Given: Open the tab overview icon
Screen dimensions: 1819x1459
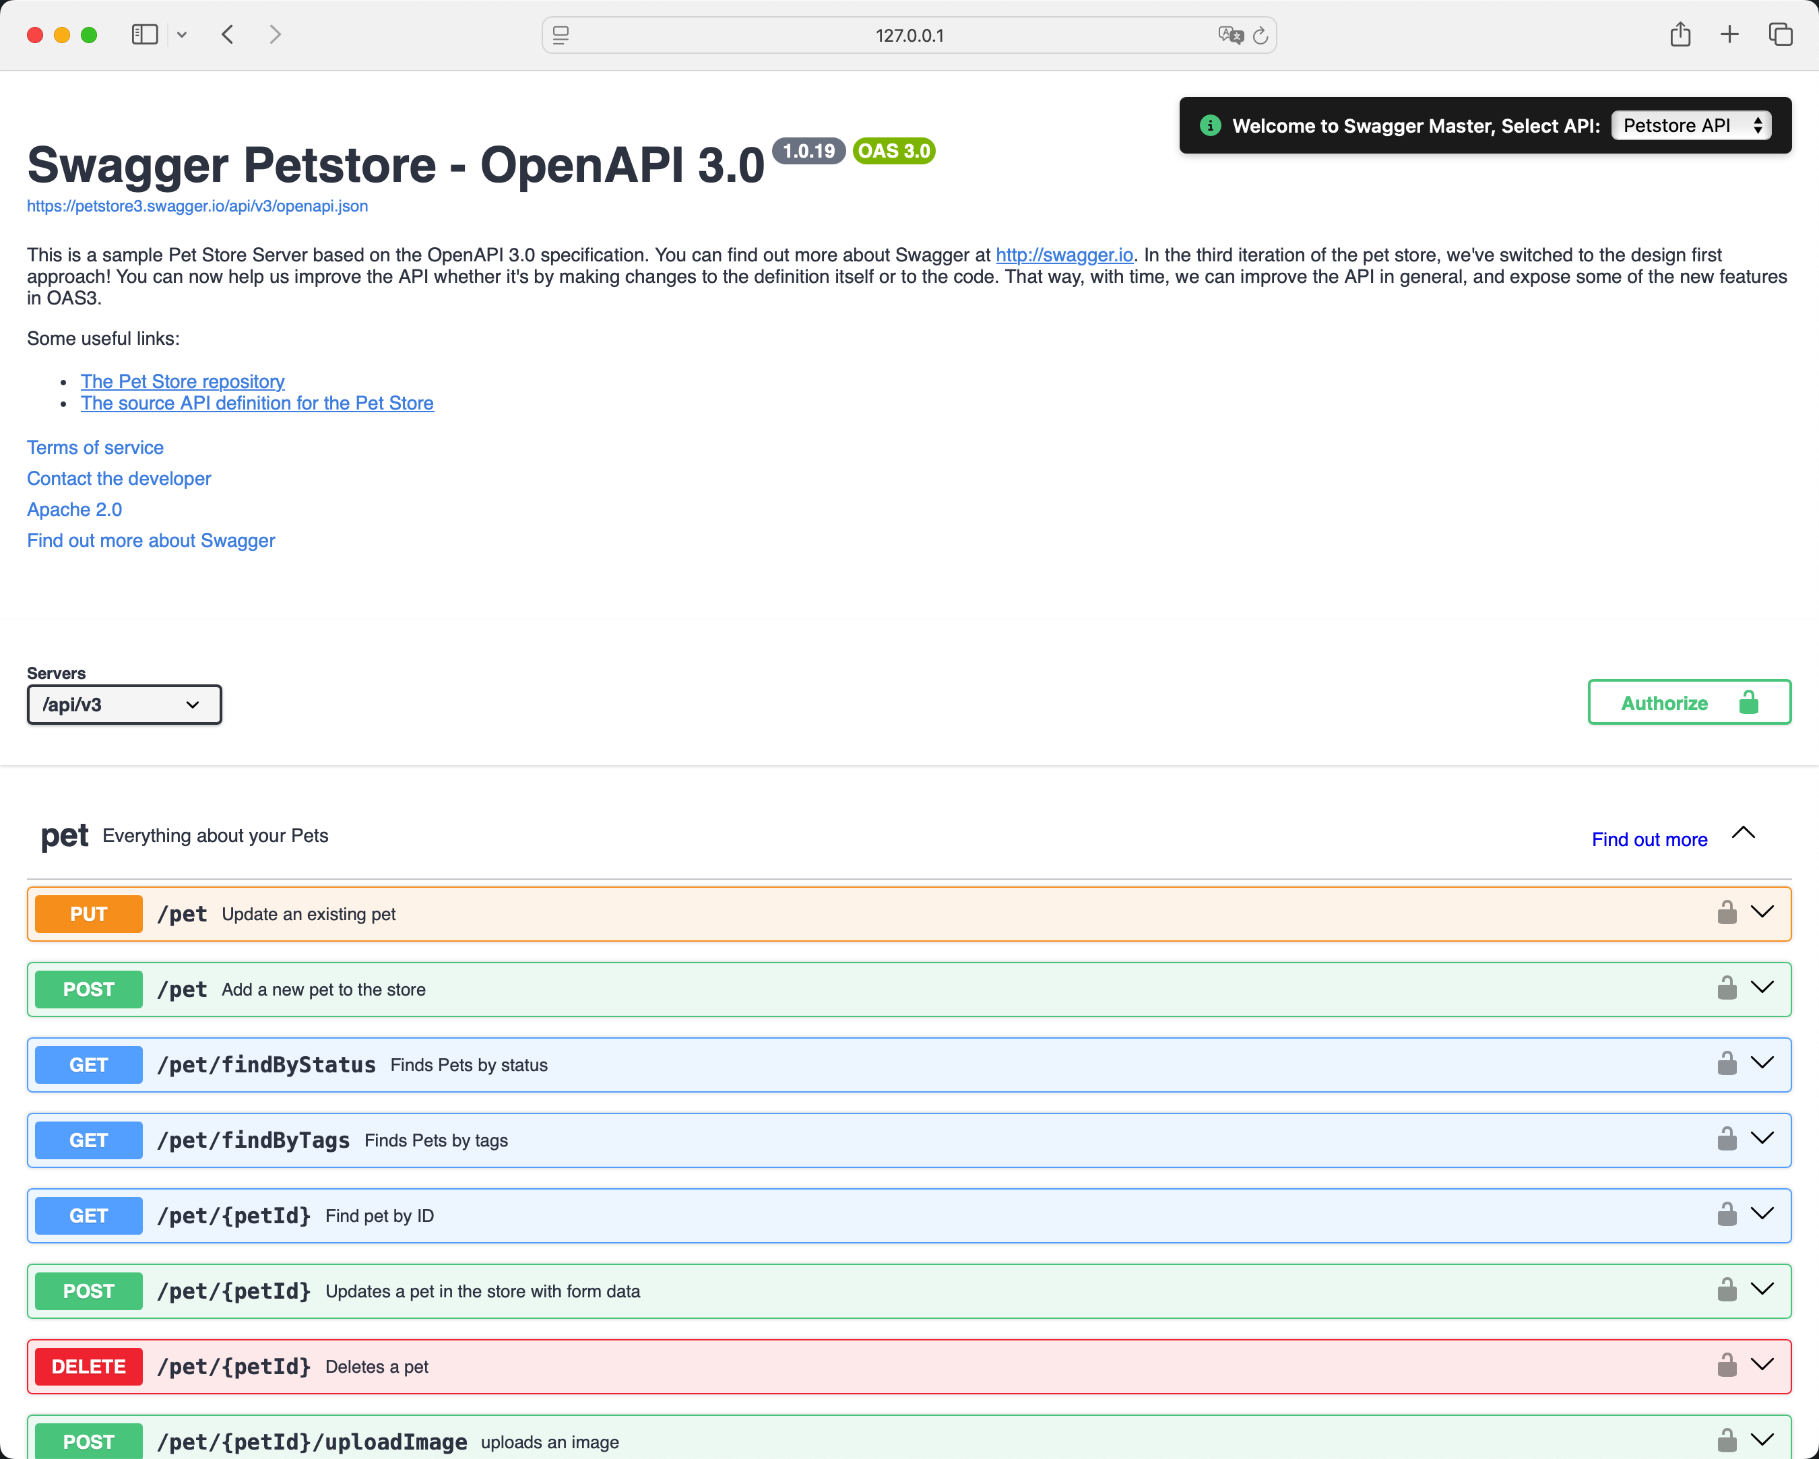Looking at the screenshot, I should point(1780,34).
